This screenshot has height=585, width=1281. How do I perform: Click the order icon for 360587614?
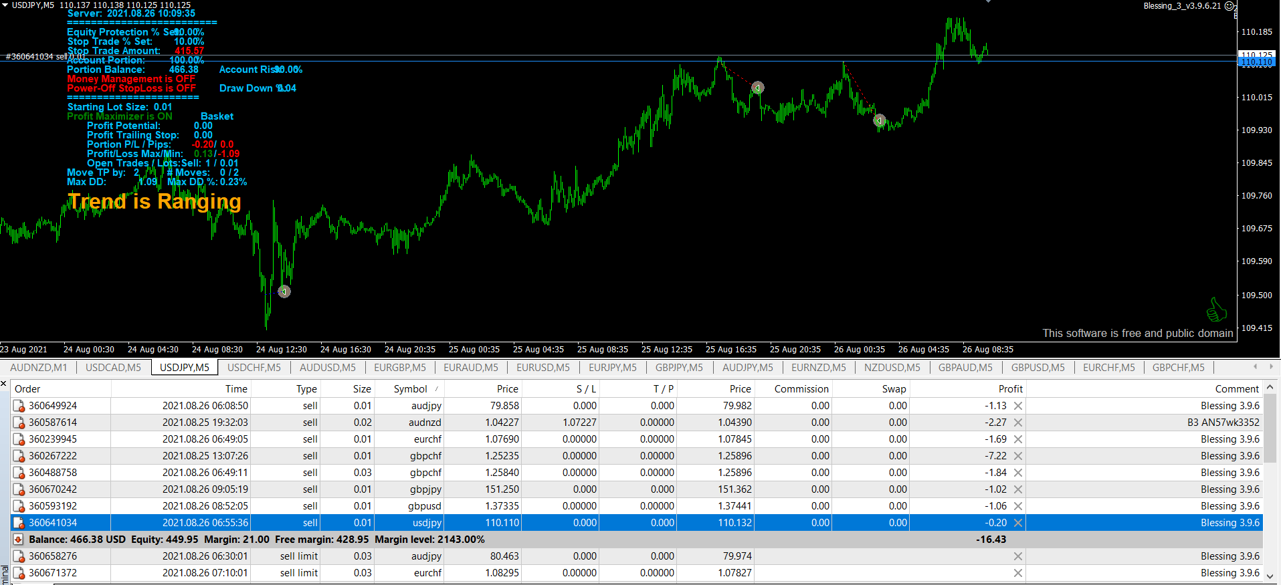19,423
